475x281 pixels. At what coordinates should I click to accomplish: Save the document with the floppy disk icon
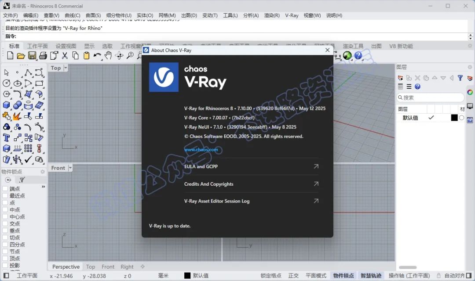click(x=32, y=55)
